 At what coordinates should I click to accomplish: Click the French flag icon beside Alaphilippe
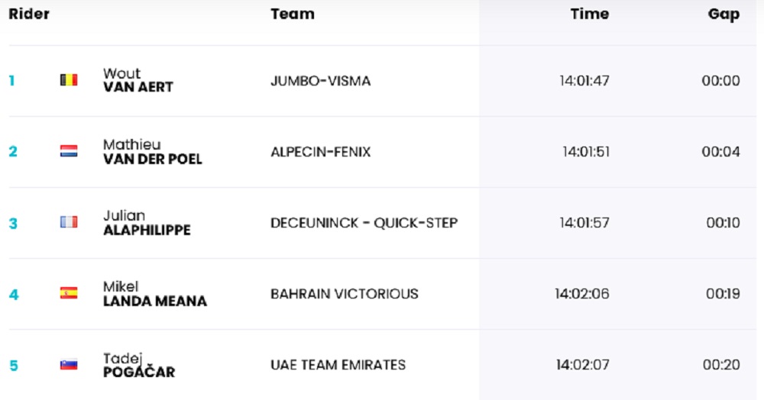(69, 222)
